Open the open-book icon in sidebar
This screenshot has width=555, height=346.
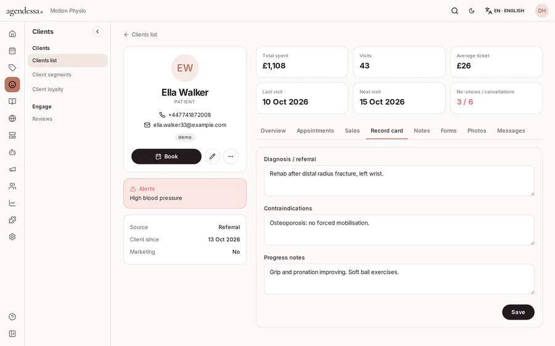(x=12, y=102)
